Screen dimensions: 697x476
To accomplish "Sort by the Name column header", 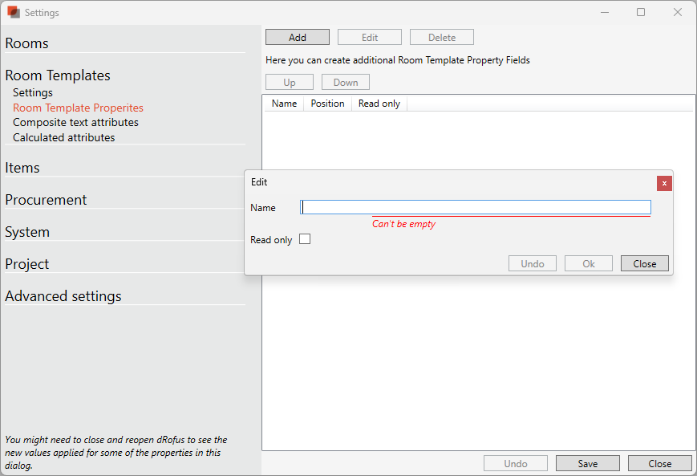I will click(x=284, y=104).
